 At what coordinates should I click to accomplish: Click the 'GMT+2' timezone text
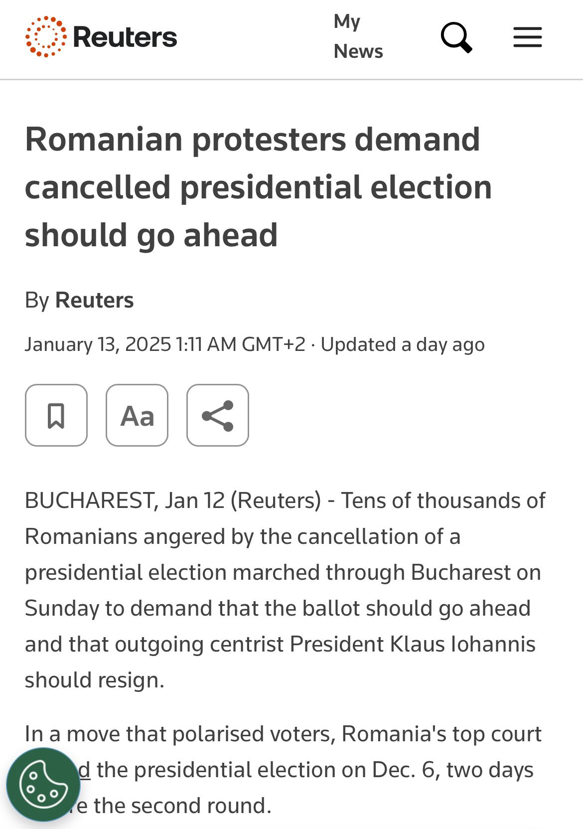[x=273, y=344]
